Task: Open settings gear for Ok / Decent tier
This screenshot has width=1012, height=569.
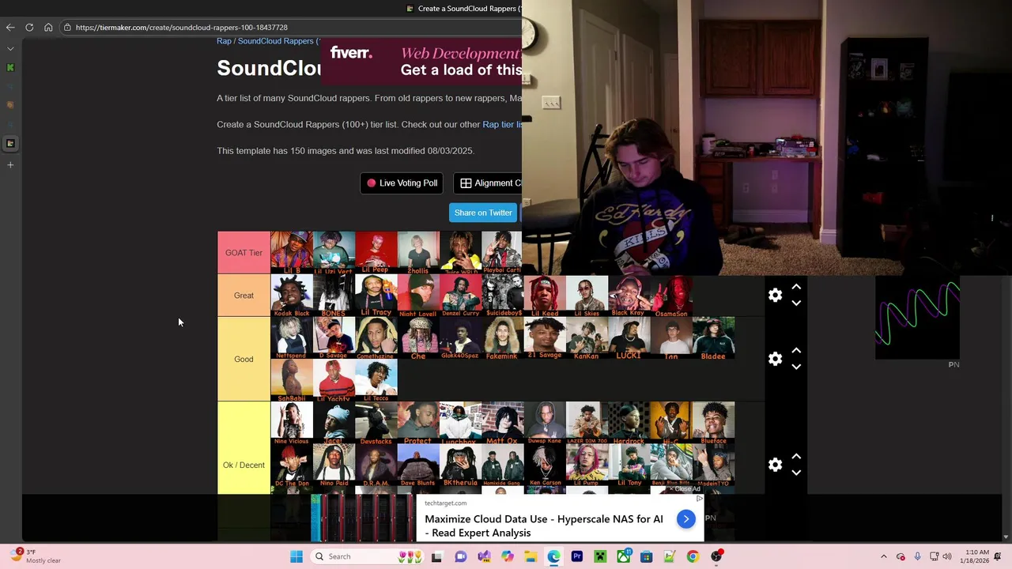Action: click(x=775, y=465)
